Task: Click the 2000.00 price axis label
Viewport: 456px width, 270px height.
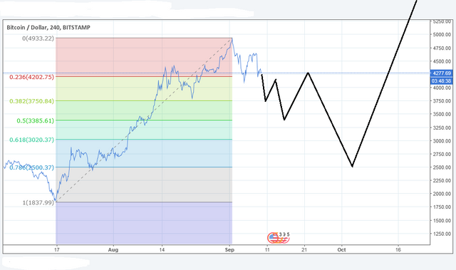Action: pyautogui.click(x=442, y=194)
